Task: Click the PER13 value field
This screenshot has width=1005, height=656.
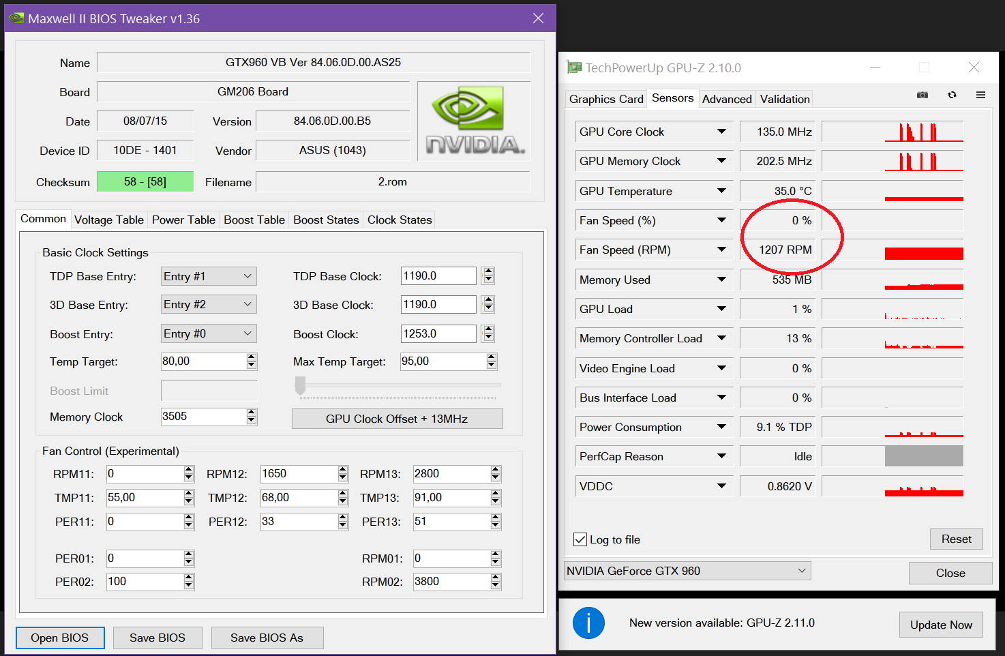Action: point(452,522)
